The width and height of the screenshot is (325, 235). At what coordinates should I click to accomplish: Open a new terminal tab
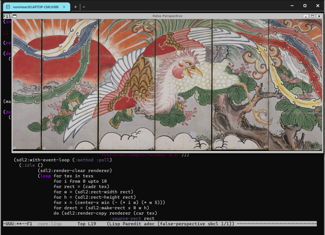(x=76, y=7)
